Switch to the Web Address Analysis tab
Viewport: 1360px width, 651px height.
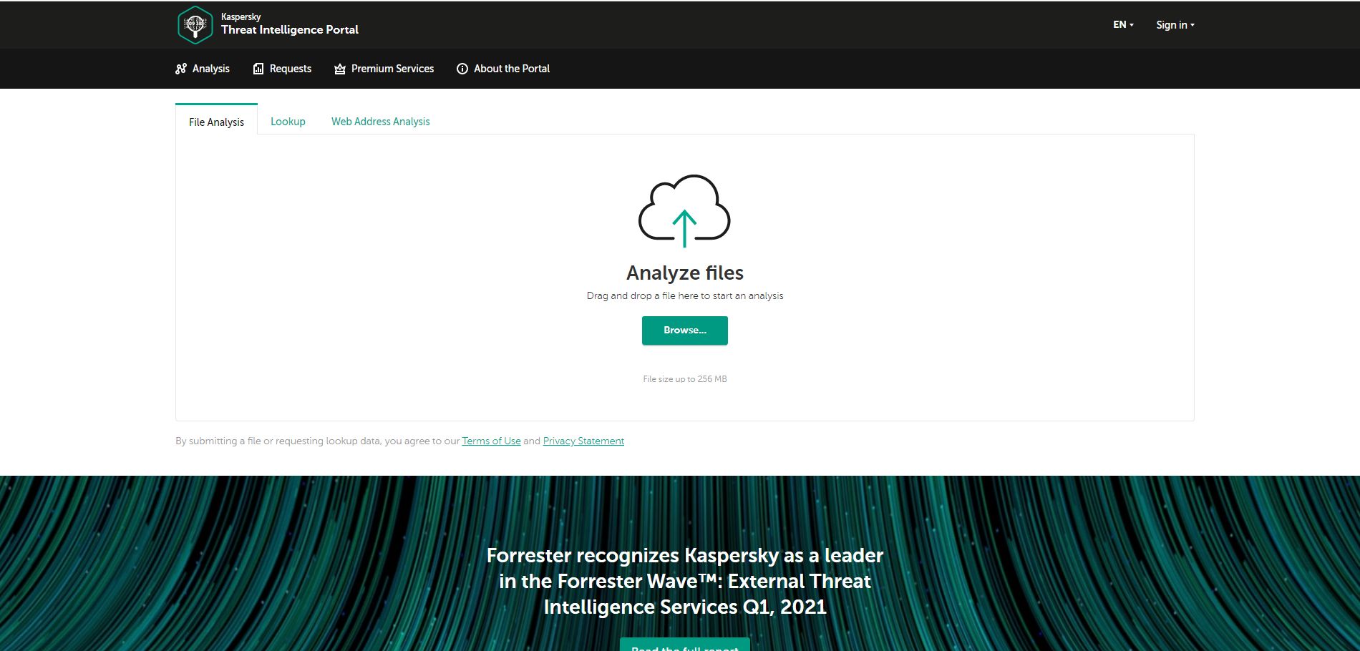click(380, 122)
